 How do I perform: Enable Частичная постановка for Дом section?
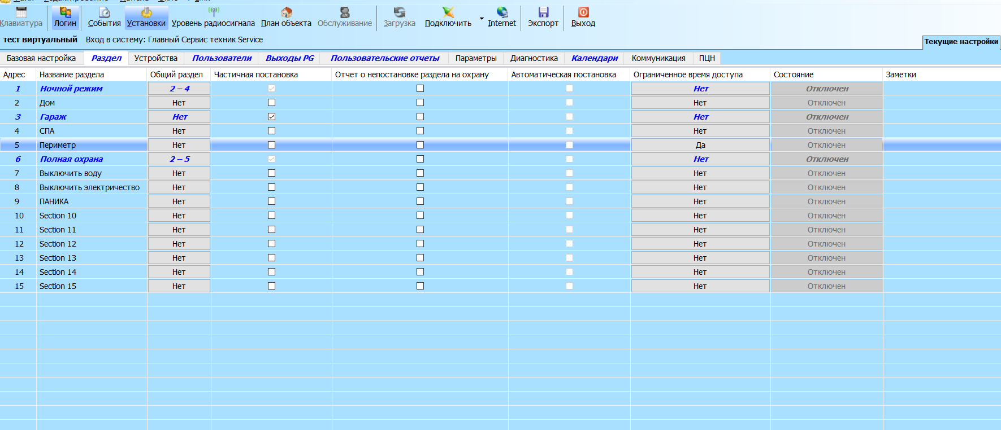[271, 103]
